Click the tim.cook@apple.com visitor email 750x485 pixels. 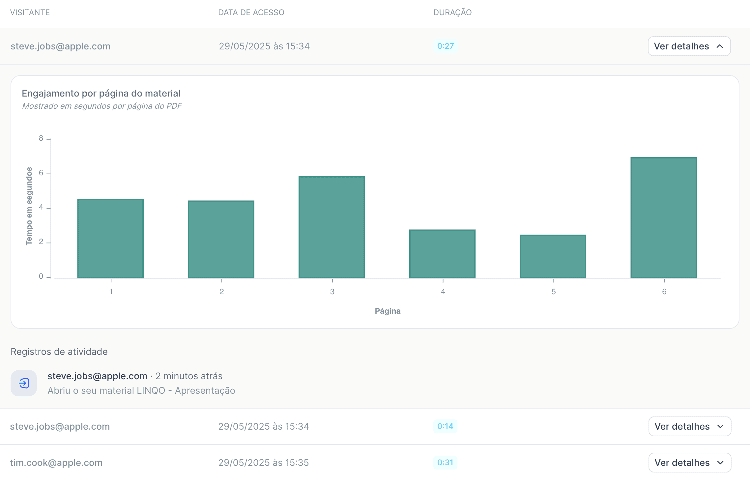[56, 463]
